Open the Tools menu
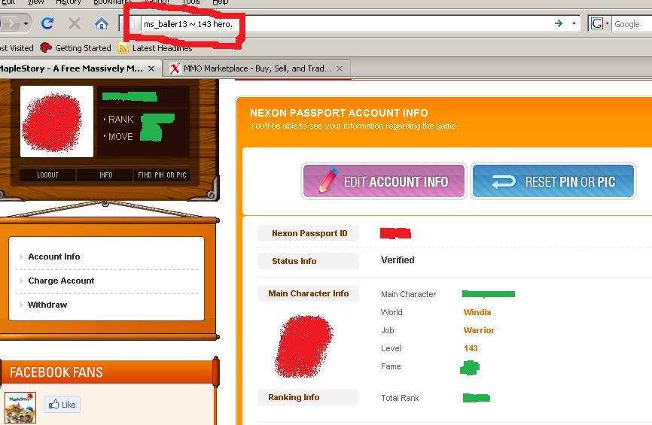 (191, 2)
